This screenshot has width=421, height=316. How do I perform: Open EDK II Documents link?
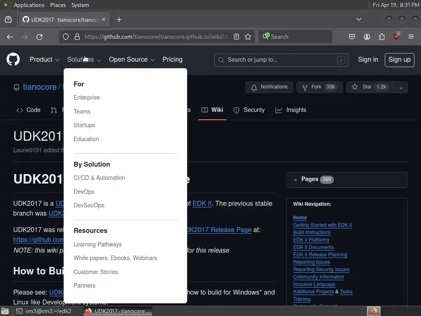pyautogui.click(x=313, y=247)
